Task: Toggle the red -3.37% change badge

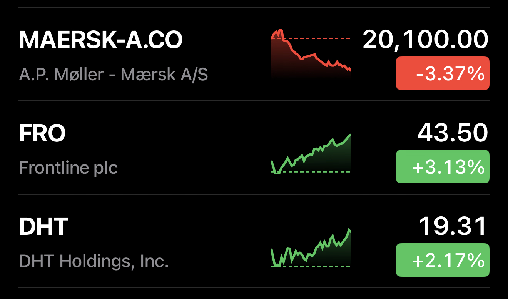Action: click(x=443, y=73)
